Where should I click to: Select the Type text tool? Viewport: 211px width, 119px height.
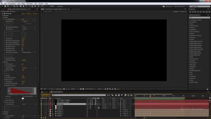(26, 6)
